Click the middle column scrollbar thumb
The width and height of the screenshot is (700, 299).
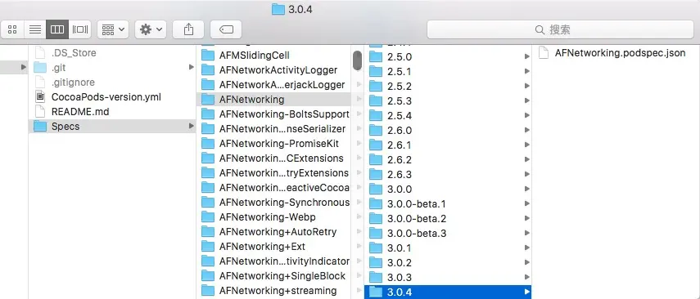tap(357, 60)
